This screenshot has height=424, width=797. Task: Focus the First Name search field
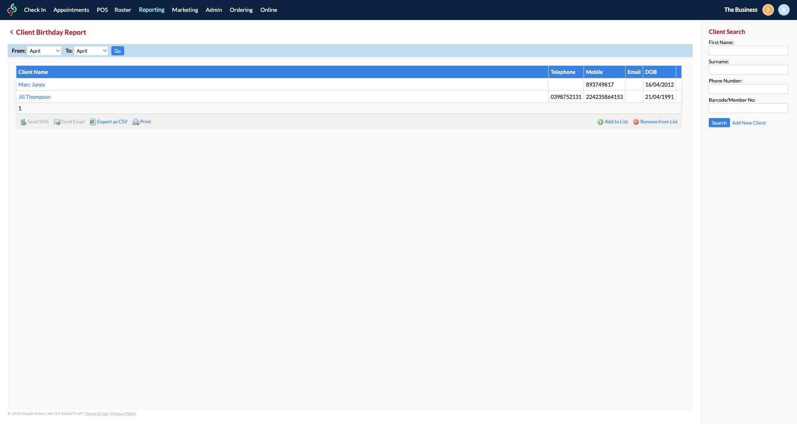(748, 51)
